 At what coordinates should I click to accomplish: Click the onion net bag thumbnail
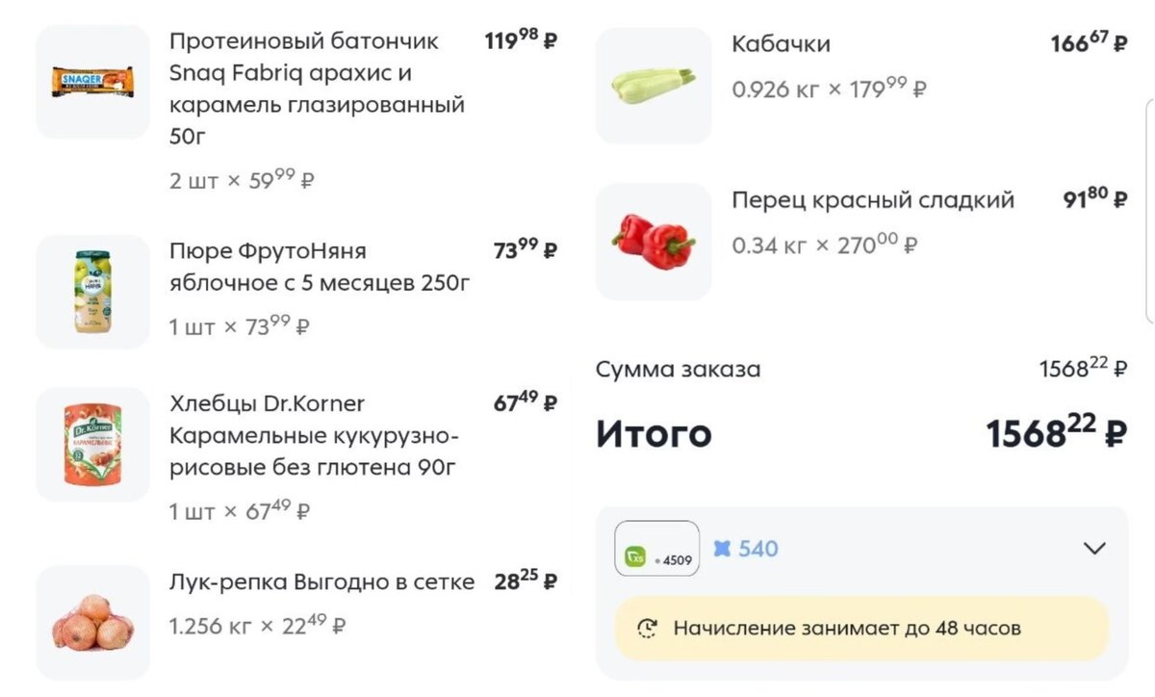click(x=91, y=621)
